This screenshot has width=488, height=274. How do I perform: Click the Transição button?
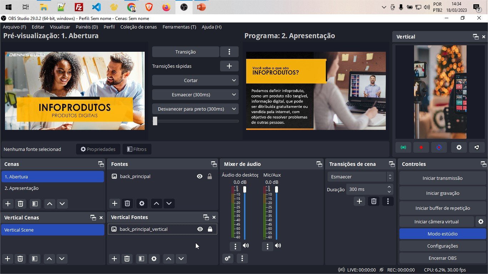point(185,52)
